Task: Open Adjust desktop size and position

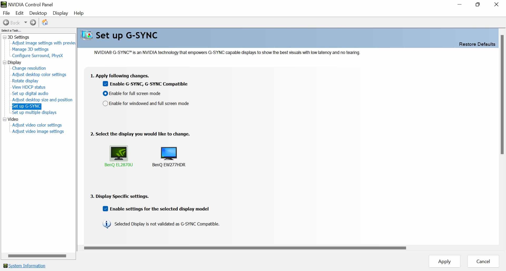Action: (42, 100)
